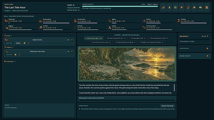Image resolution: width=214 pixels, height=120 pixels.
Task: Click the plus icon under Follow your own tracks
Action: click(x=15, y=55)
